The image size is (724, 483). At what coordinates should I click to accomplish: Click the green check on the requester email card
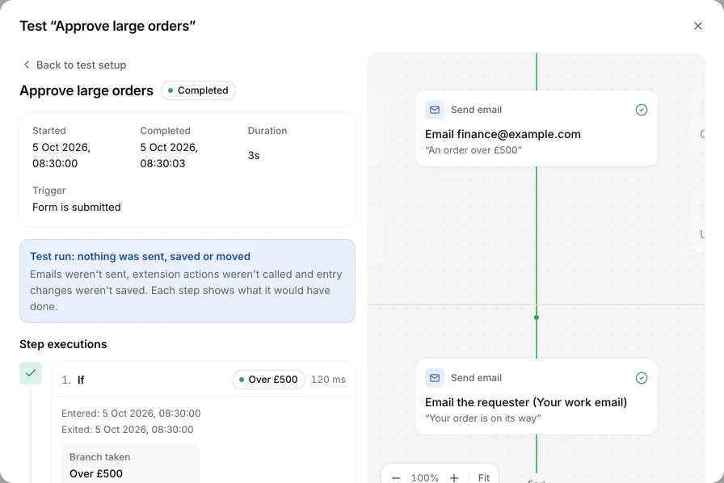point(642,378)
